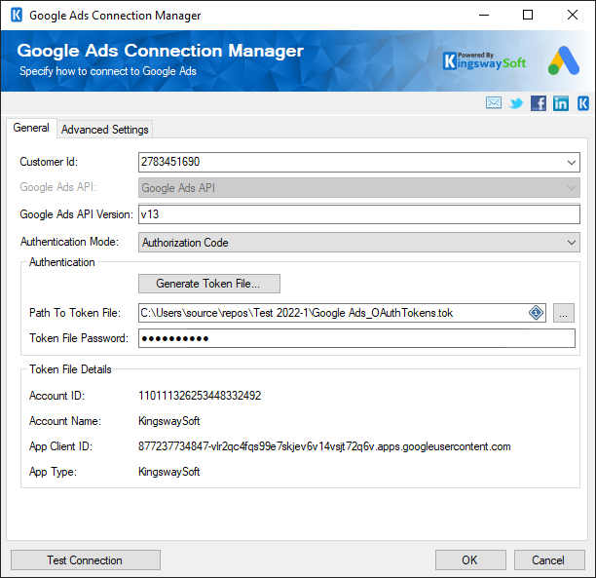Click the Account Name value KingswaySoft
The image size is (596, 578).
(x=168, y=421)
